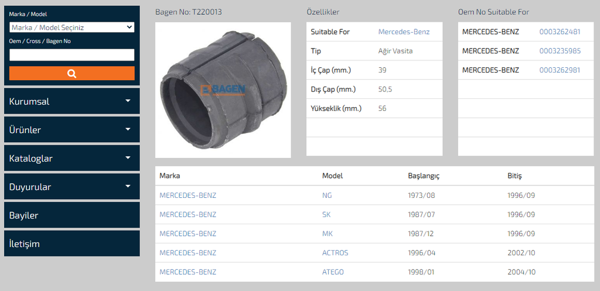Open OEM number 0003262481
Screen dimensions: 600x291
pyautogui.click(x=560, y=32)
